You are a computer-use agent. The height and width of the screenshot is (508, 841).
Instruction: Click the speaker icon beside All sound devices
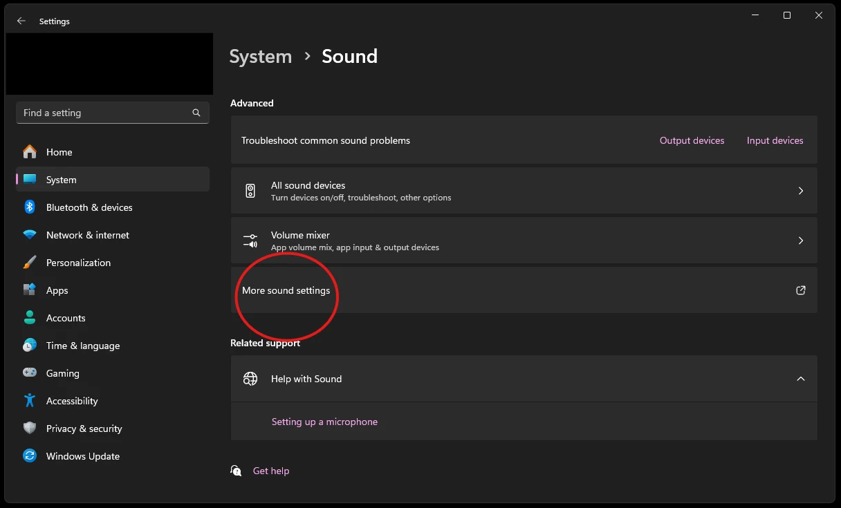tap(250, 191)
